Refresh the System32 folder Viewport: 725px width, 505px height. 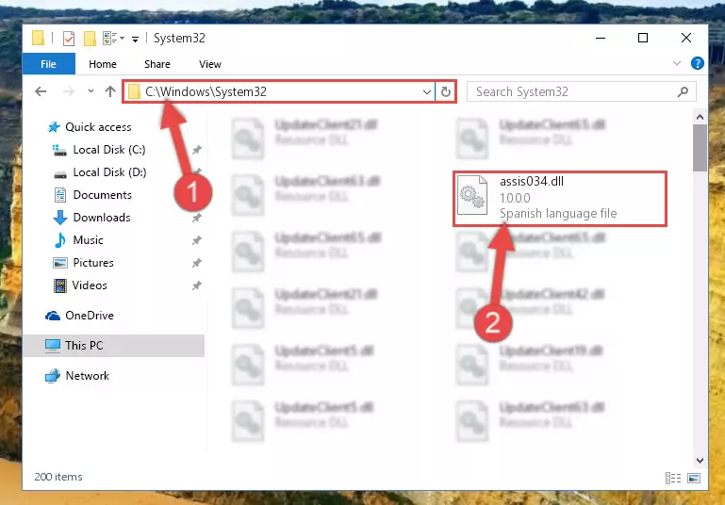pyautogui.click(x=445, y=92)
